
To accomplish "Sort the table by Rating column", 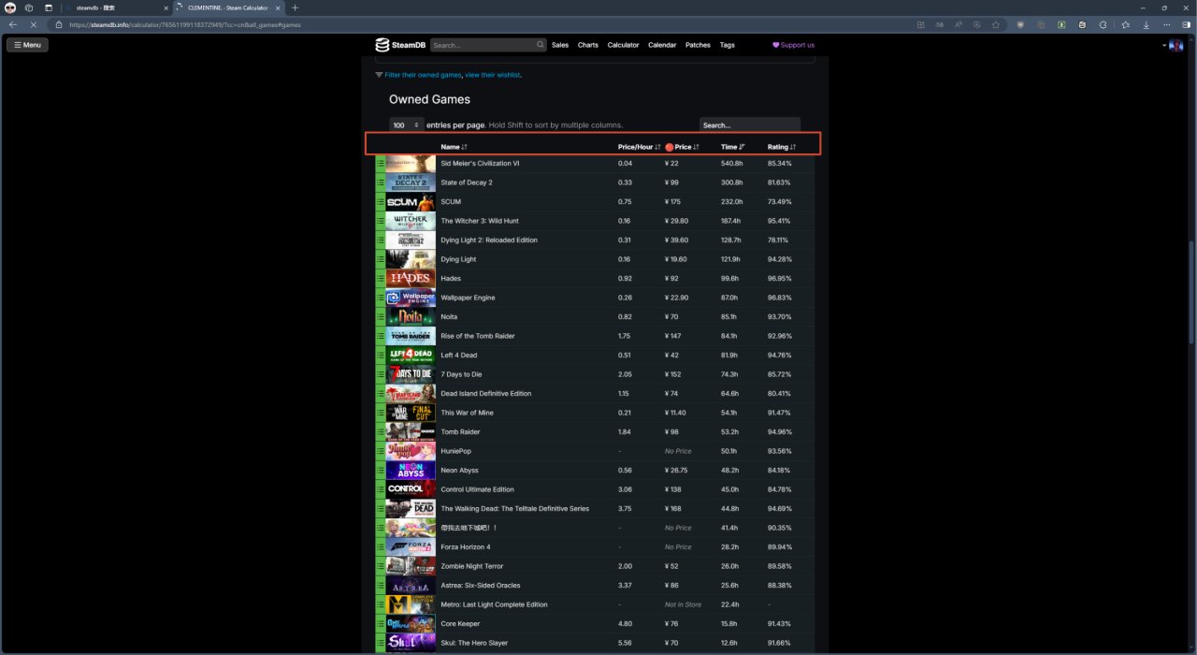I will click(782, 147).
